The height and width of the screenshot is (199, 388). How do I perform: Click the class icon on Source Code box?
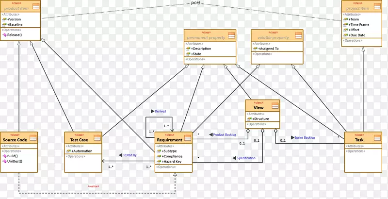34,138
